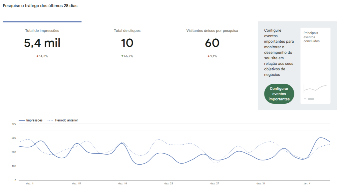Click the green up arrow beside 66,7%

point(122,56)
